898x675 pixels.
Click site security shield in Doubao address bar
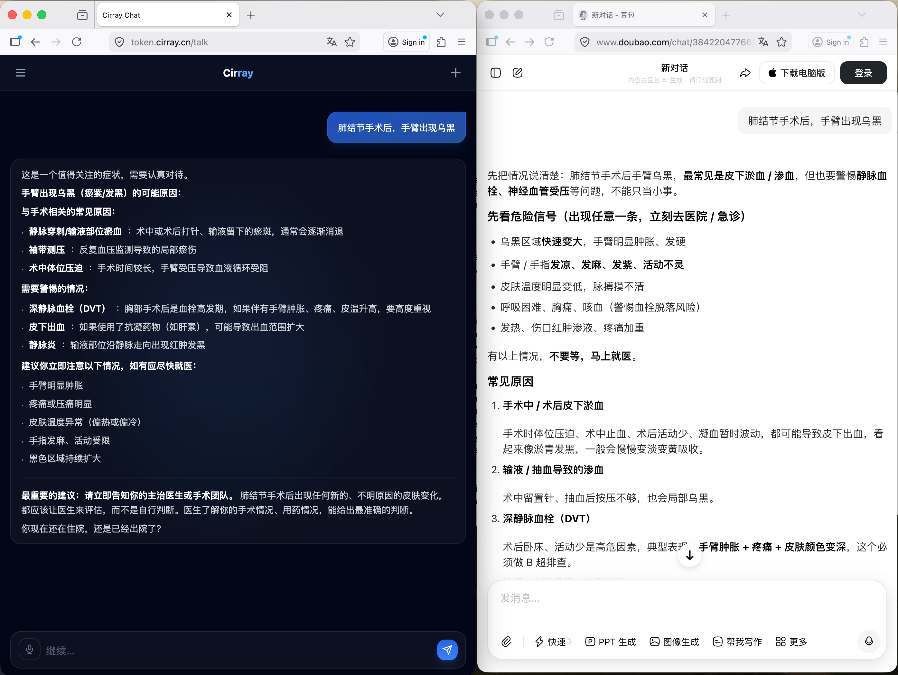click(x=585, y=42)
